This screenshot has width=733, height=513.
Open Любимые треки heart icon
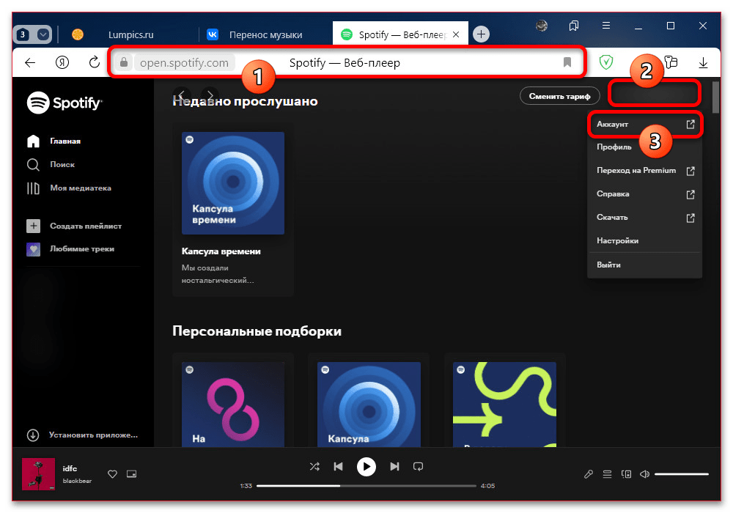tap(33, 249)
